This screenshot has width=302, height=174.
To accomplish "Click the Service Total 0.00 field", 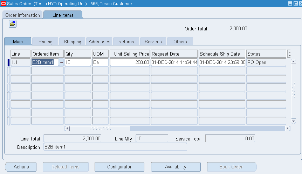I will tap(230, 138).
